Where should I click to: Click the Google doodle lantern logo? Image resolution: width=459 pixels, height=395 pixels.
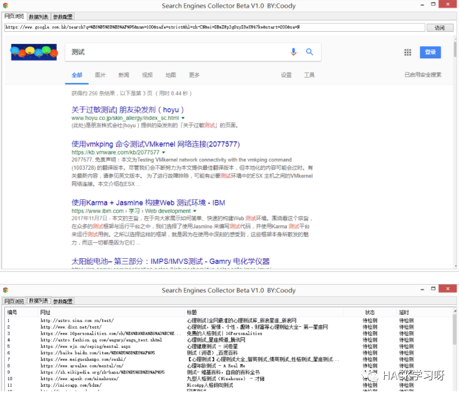click(34, 52)
